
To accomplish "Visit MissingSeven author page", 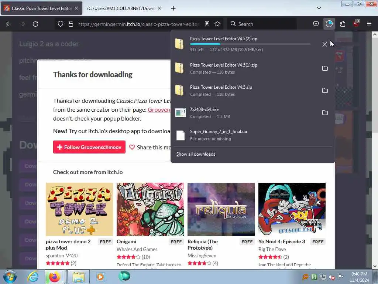I will point(202,256).
